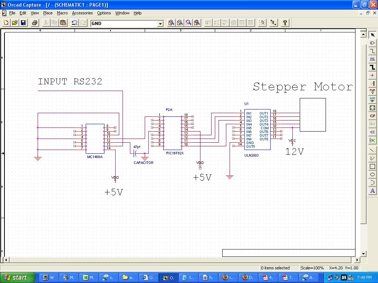Open the Window menu
This screenshot has height=283, width=378.
122,13
